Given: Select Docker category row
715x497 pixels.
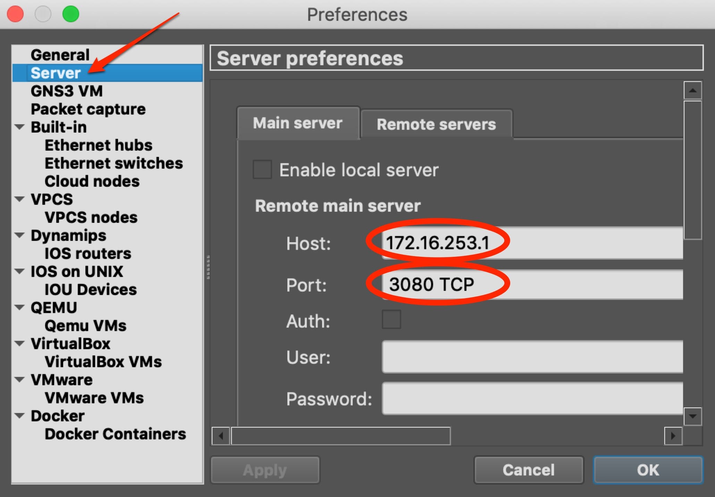Looking at the screenshot, I should pyautogui.click(x=107, y=416).
